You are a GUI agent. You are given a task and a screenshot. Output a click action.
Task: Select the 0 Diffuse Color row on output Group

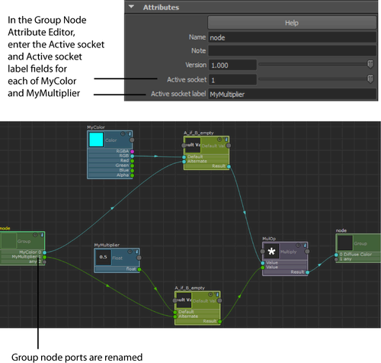(358, 255)
